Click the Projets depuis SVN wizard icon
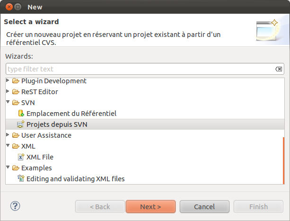 [20, 124]
